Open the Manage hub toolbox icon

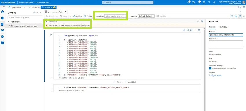pyautogui.click(x=2, y=43)
